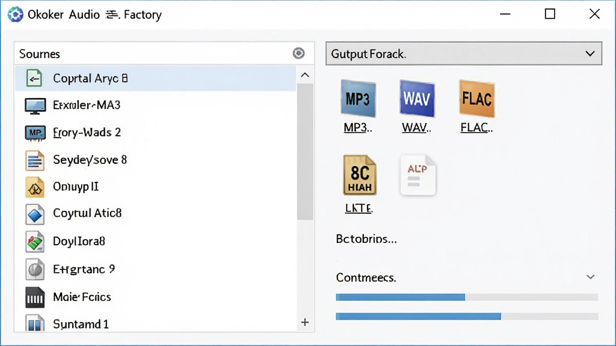Click the blue diamond icon for Coytuul Atic8
This screenshot has height=346, width=616.
point(35,214)
